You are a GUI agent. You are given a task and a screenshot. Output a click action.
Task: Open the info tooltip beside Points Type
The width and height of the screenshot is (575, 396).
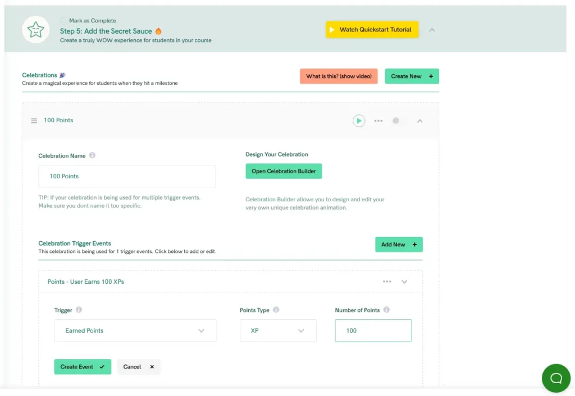[x=277, y=310]
